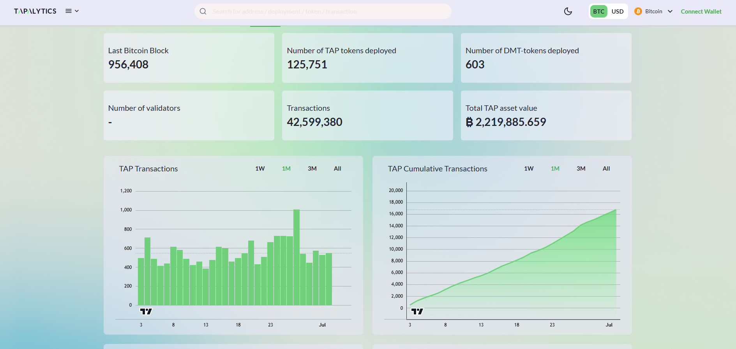Click TradingView logo in TAP Transactions chart
Viewport: 736px width, 349px height.
pos(146,311)
